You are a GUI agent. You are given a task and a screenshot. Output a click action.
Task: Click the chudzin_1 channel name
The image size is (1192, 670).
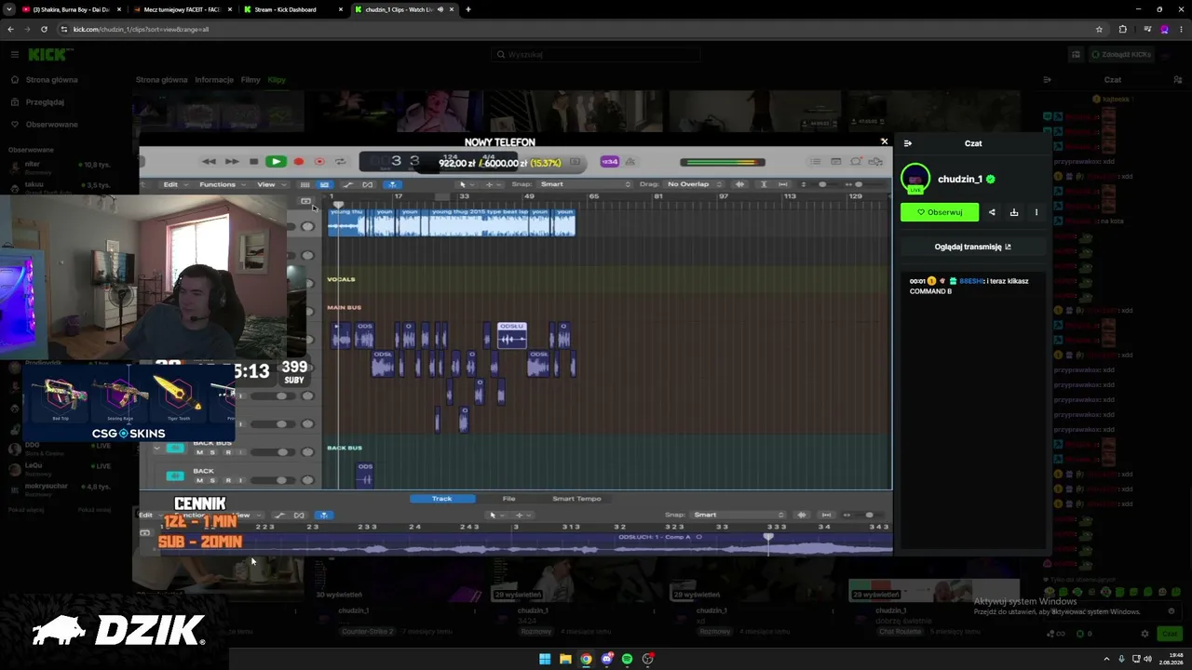point(960,179)
